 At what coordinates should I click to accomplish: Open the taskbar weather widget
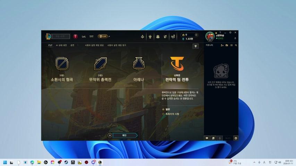tap(235, 162)
